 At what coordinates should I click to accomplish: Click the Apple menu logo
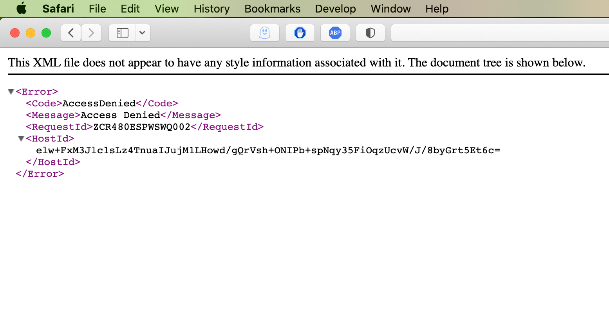[x=22, y=9]
